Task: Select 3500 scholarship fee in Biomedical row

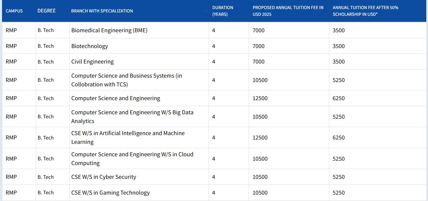Action: point(339,30)
